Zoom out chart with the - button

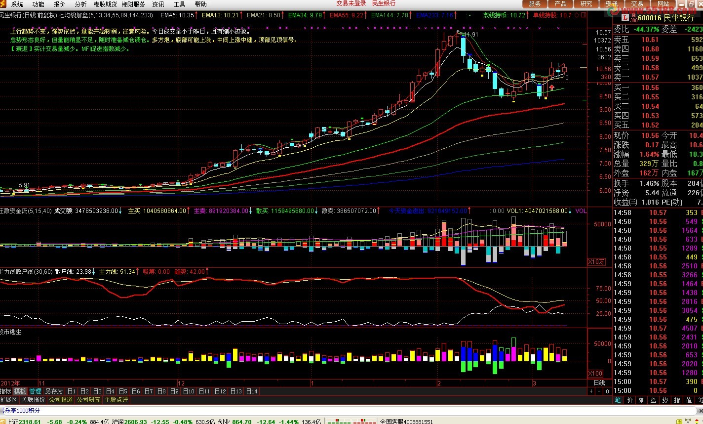[x=599, y=391]
